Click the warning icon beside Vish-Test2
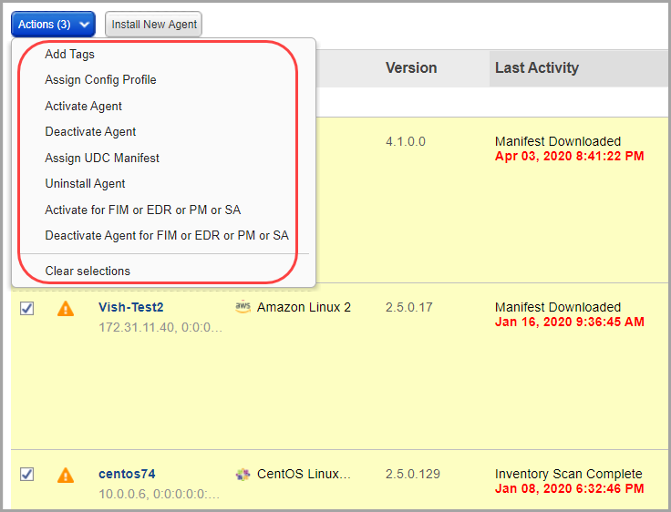 [66, 309]
